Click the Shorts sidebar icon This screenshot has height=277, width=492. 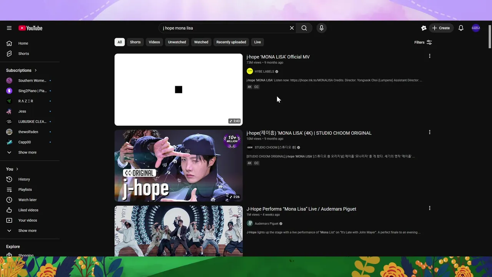[9, 54]
